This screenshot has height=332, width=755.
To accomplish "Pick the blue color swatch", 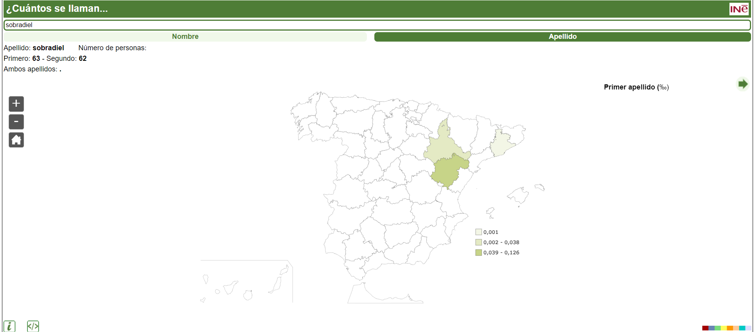I will point(711,328).
